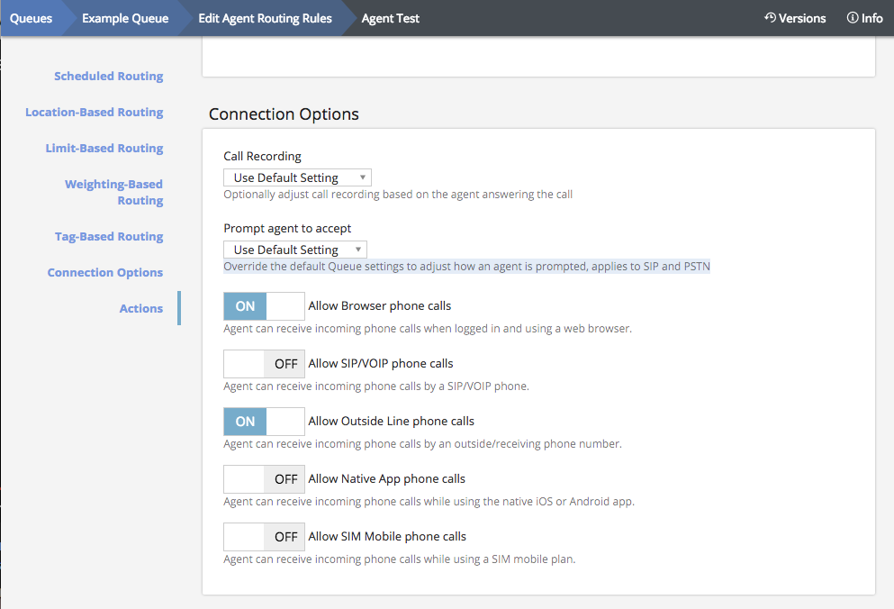Select Edit Agent Routing Rules breadcrumb
The image size is (894, 609).
265,18
